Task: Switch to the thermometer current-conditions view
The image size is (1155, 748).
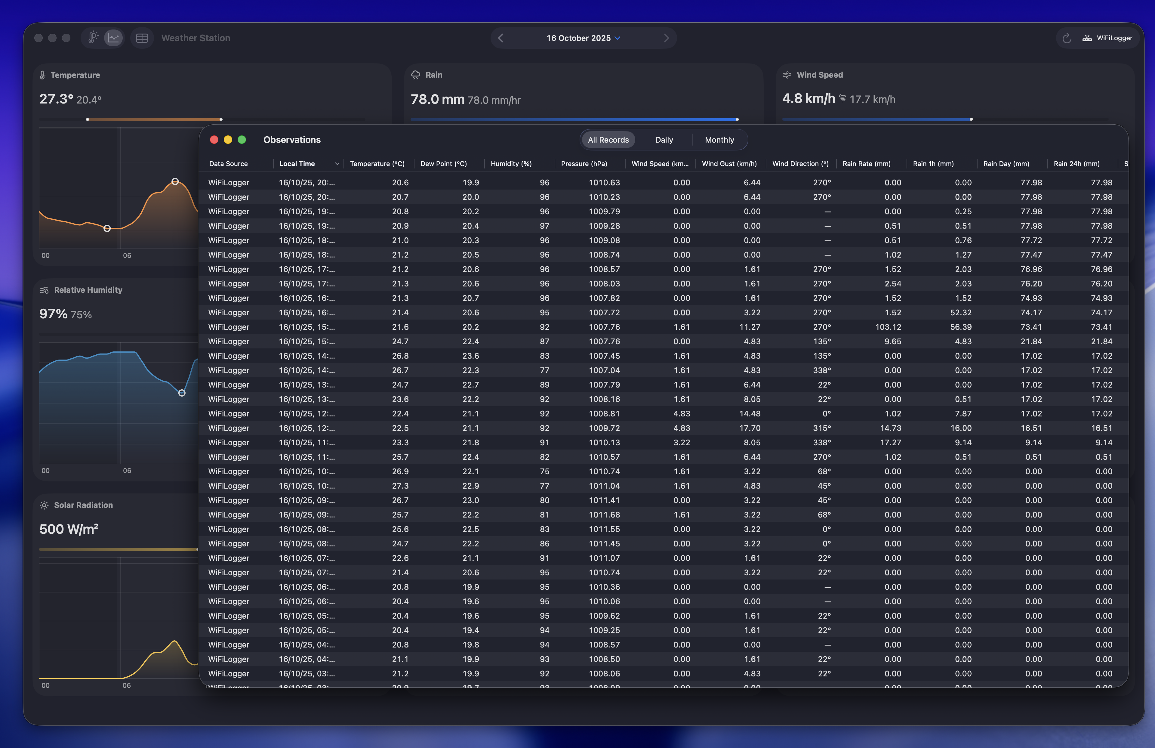Action: tap(93, 37)
